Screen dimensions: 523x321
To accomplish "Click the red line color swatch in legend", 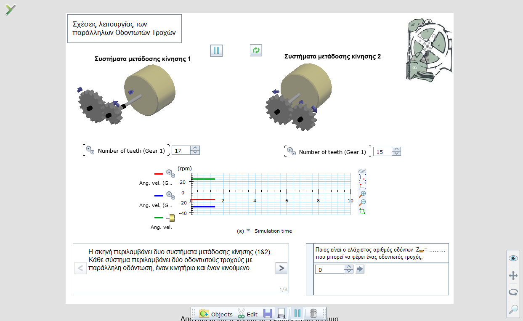I will tap(159, 173).
